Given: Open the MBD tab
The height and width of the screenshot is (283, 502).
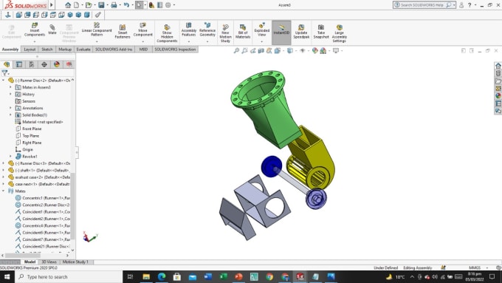Looking at the screenshot, I should point(143,50).
